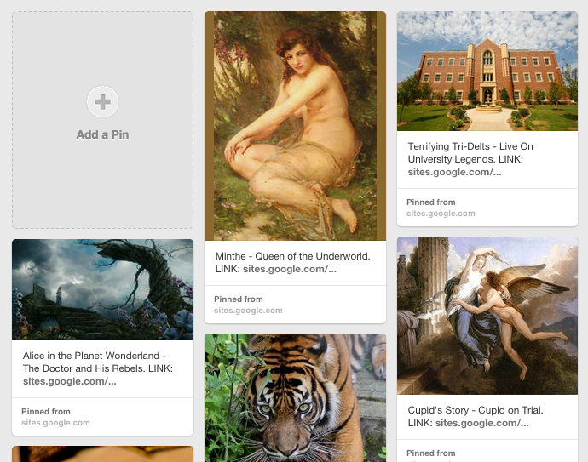Viewport: 588px width, 462px height.
Task: Open the Minthe painting pin image
Action: pyautogui.click(x=295, y=126)
